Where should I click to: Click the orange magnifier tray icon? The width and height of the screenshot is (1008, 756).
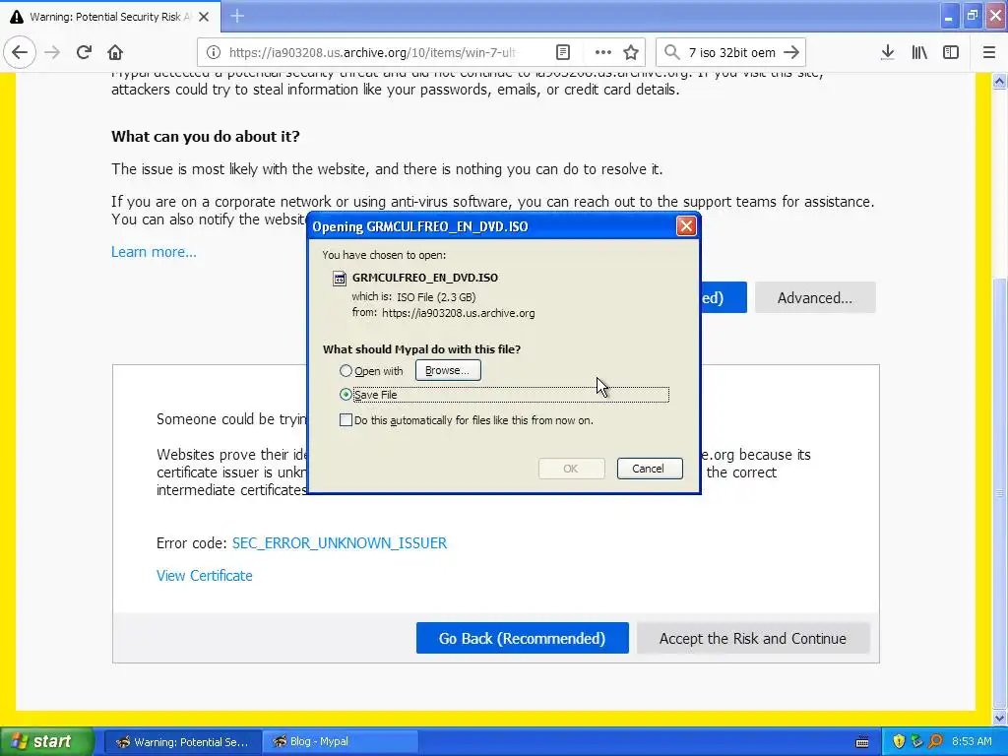pos(935,741)
